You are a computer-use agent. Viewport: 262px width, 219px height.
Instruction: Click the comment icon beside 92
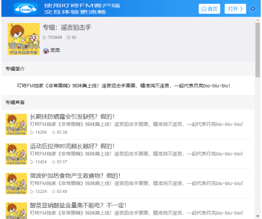coord(68,38)
